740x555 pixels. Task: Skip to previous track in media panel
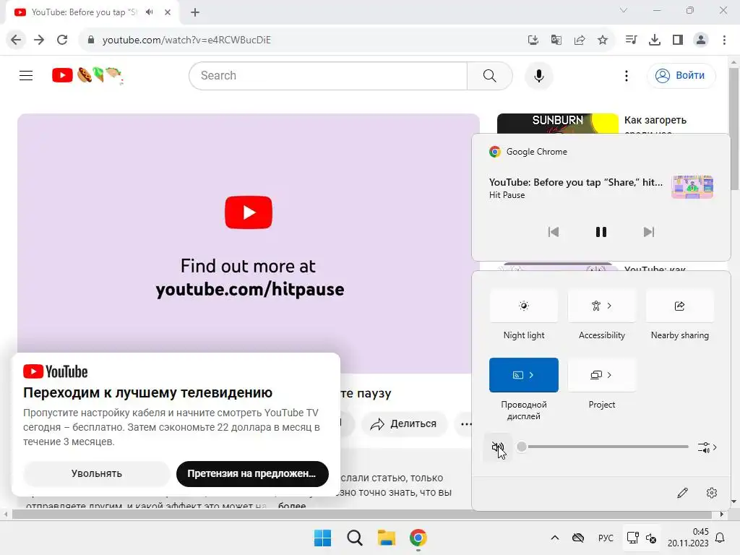553,232
